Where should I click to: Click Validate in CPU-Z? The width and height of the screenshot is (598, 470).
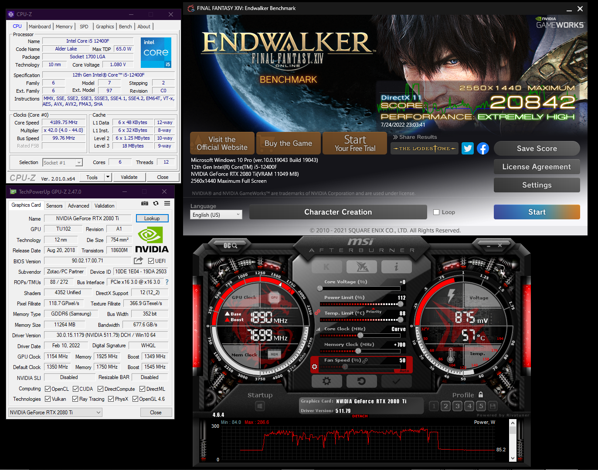point(129,177)
